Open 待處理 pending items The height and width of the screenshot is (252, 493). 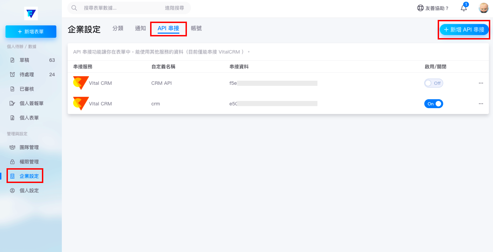point(27,75)
